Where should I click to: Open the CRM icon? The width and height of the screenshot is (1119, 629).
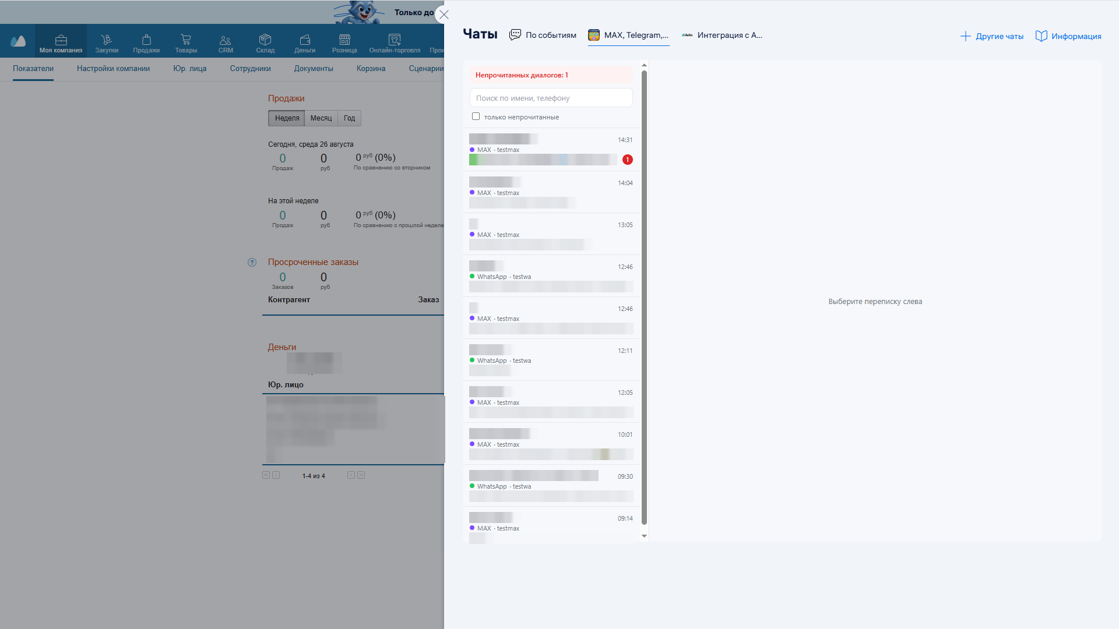click(226, 40)
